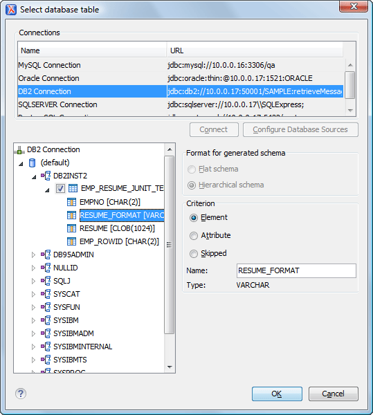Open help with the question mark icon

pyautogui.click(x=21, y=394)
